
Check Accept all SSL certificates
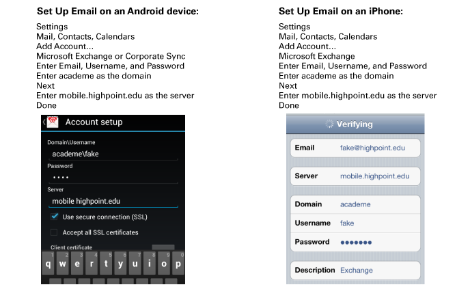[55, 232]
